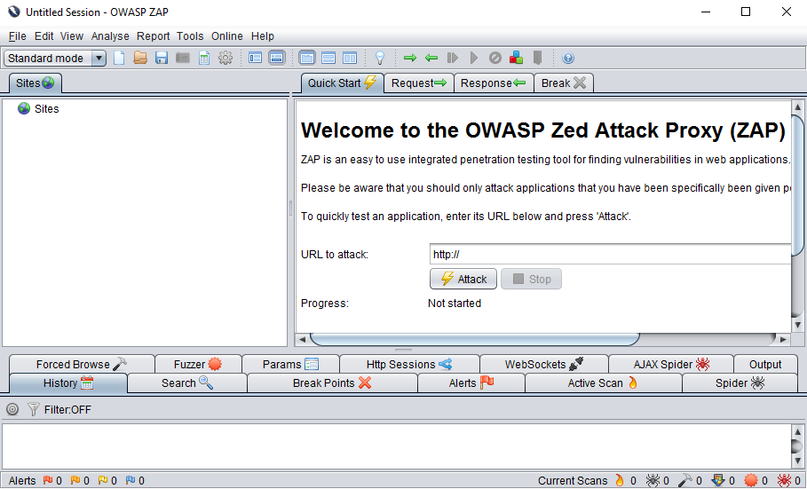This screenshot has width=807, height=489.
Task: Toggle break on all responses green left arrow
Action: click(431, 58)
